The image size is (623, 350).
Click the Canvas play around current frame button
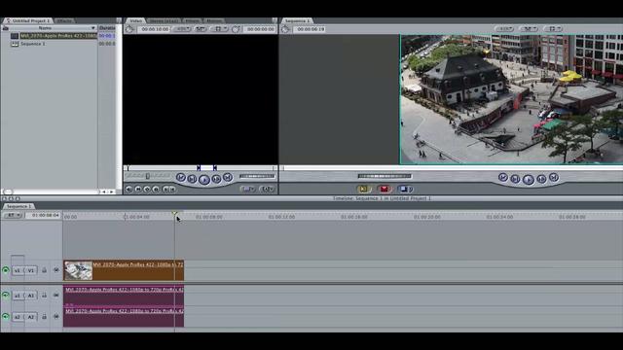tap(541, 179)
